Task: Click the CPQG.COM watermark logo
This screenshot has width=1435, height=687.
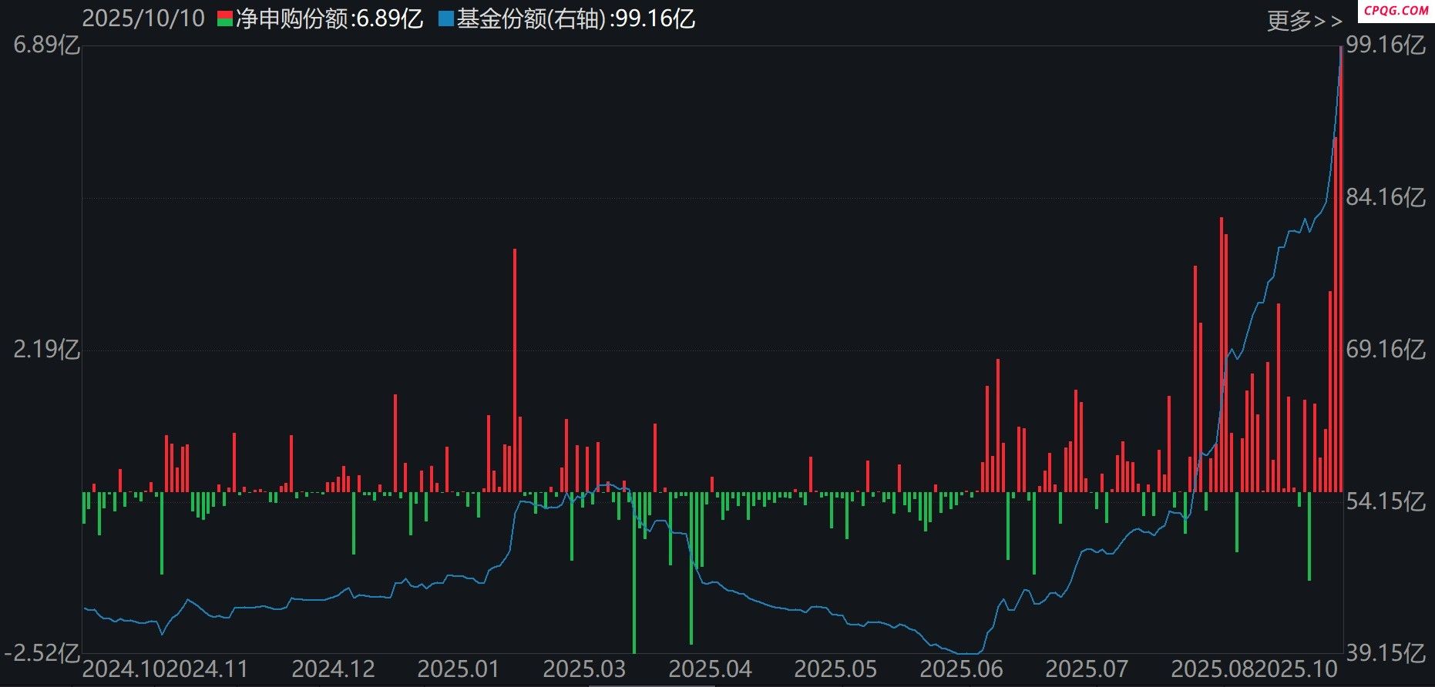Action: coord(1396,10)
